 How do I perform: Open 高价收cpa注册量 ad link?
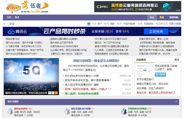(x=21, y=54)
